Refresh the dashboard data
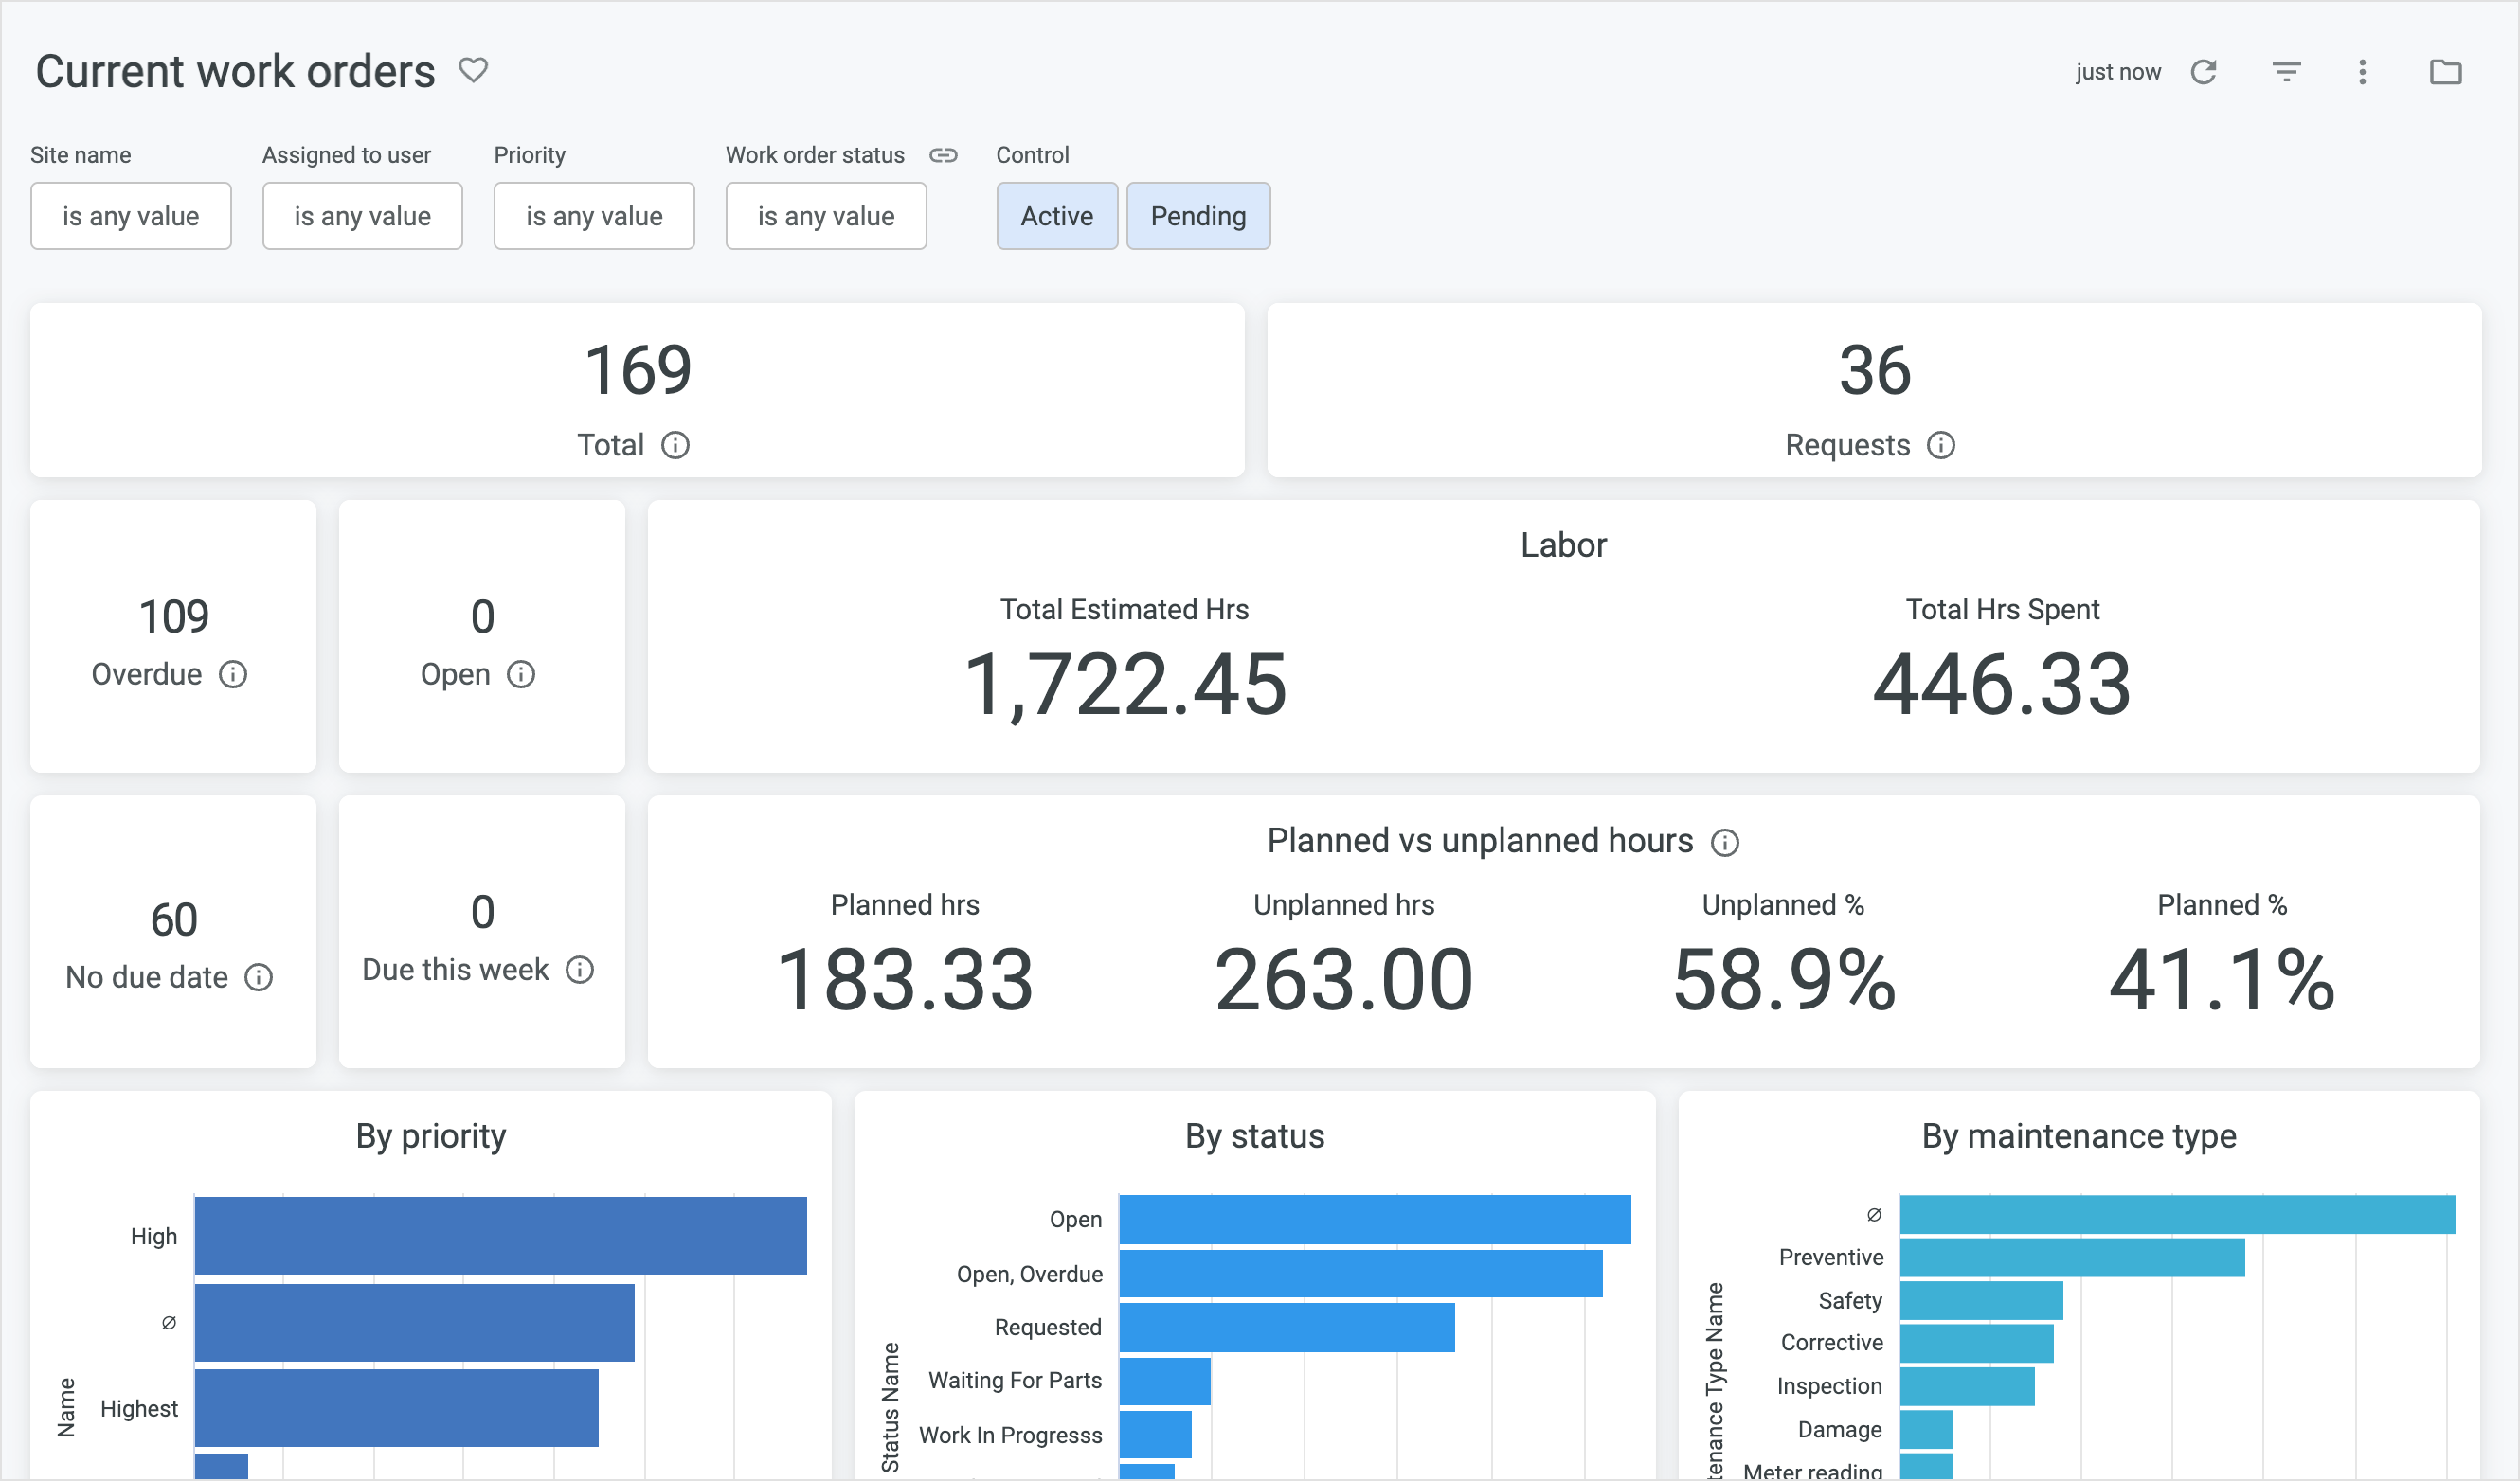Screen dimensions: 2520x1481 point(2203,72)
